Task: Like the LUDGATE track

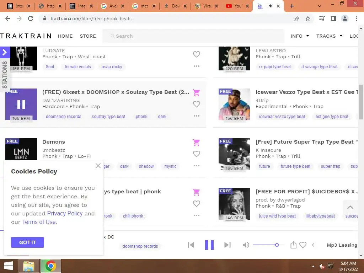Action: [x=196, y=54]
